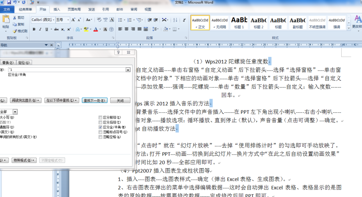This screenshot has width=362, height=197.
Task: Increase paragraph indent
Action: [x=156, y=20]
